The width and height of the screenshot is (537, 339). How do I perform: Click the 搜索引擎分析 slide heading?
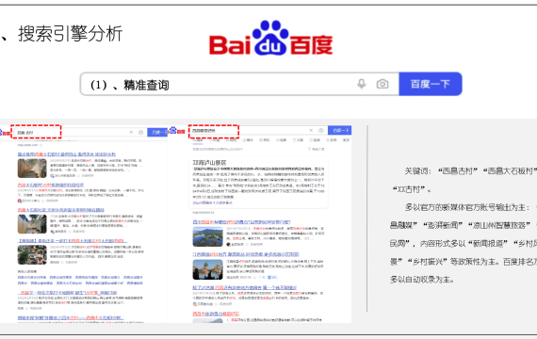pos(71,34)
